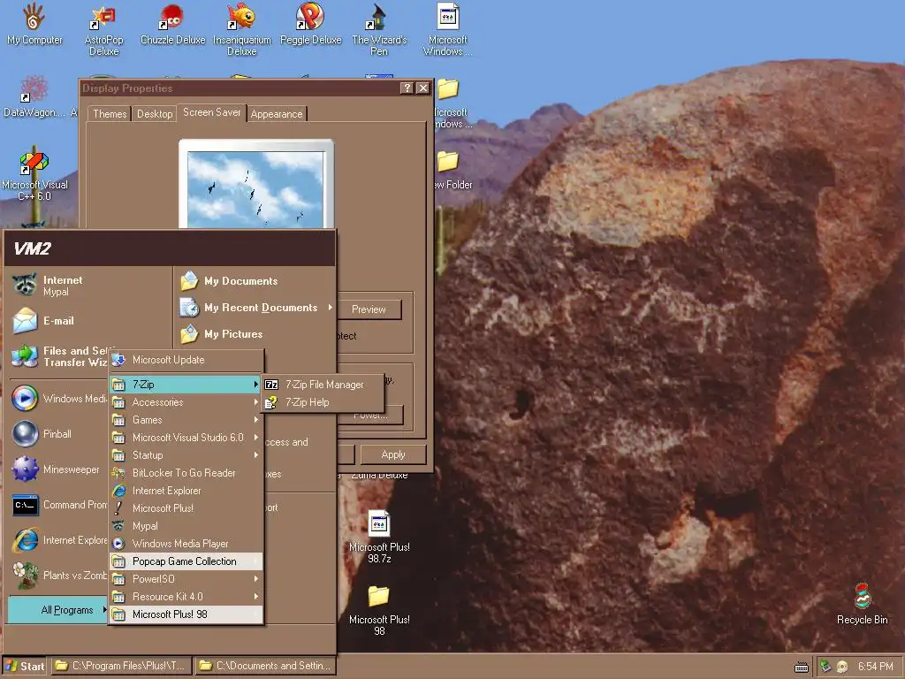Launch Plants vs Zombies from Start menu
The image size is (905, 679).
pyautogui.click(x=59, y=575)
